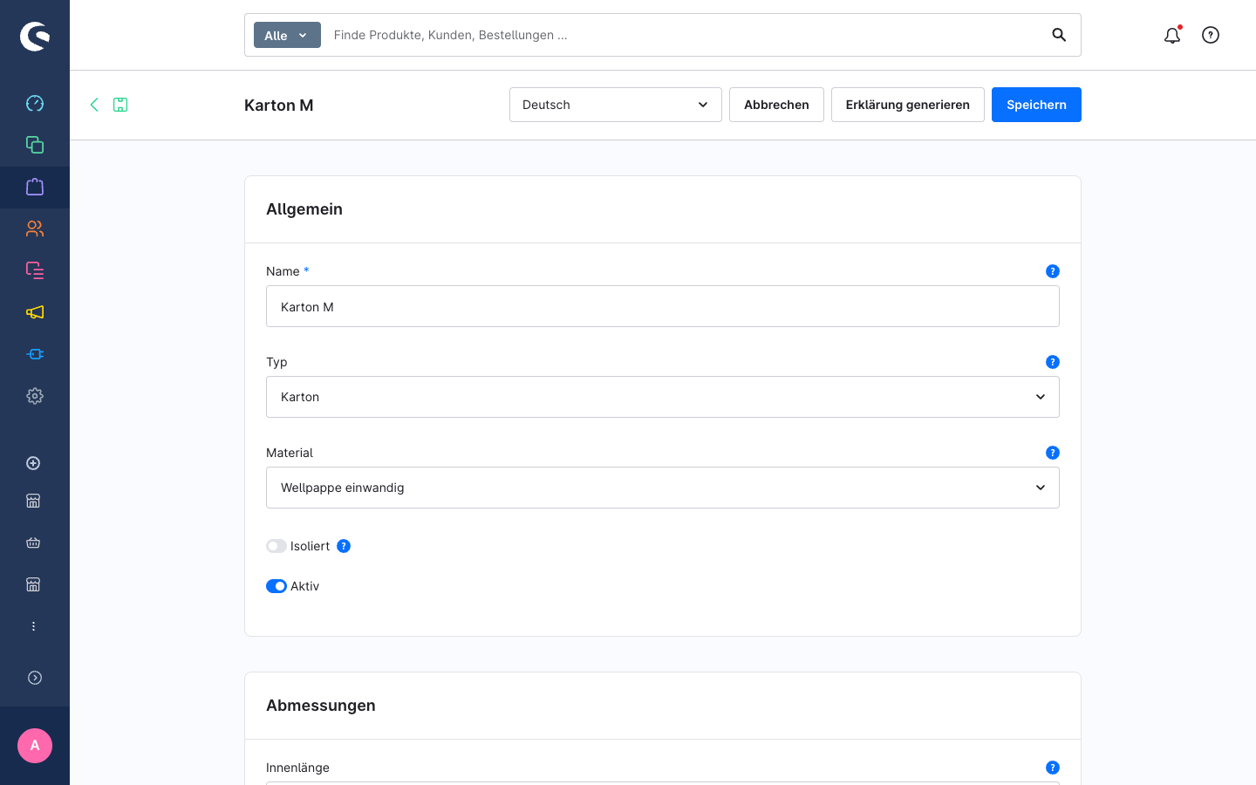Click the Abmessungen card heading
This screenshot has width=1256, height=785.
[321, 706]
